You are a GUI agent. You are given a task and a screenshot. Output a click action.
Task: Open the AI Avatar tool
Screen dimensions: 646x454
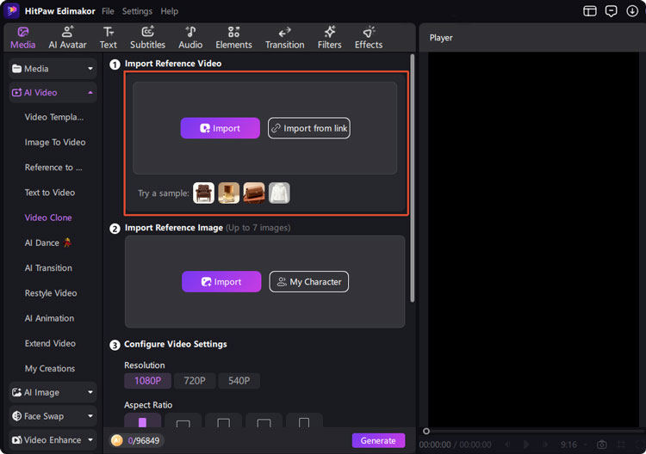pos(67,38)
